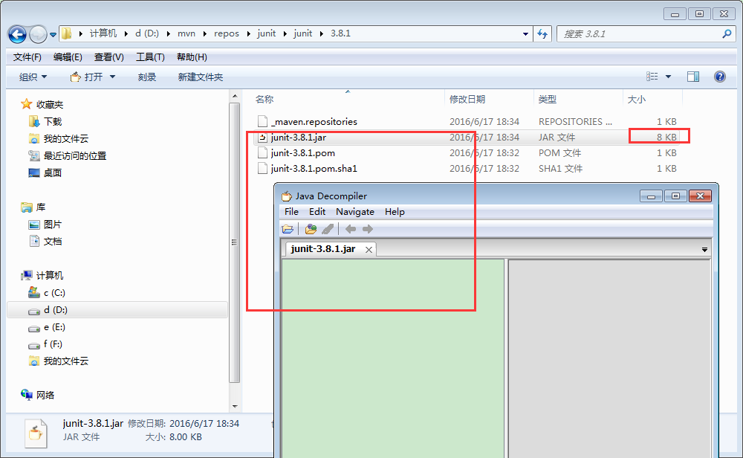Screen dimensions: 743x458
Task: Select 下载 in the favorites list
Action: [53, 121]
